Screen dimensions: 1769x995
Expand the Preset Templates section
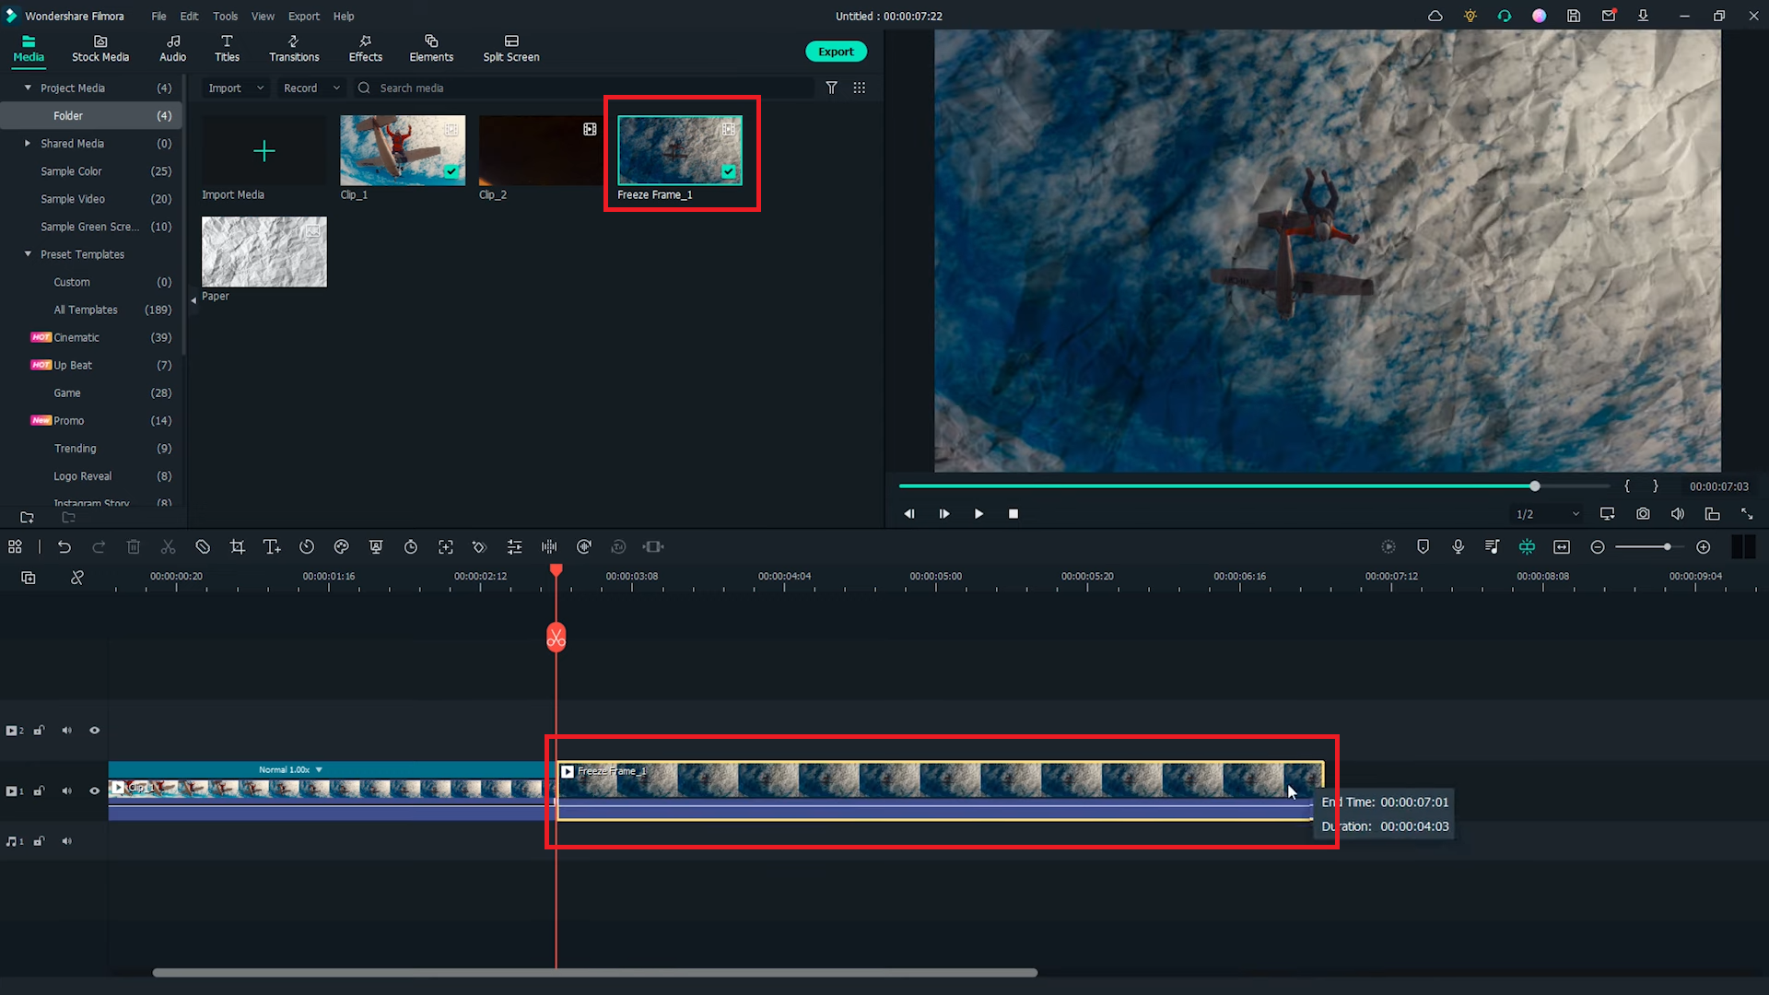click(x=27, y=252)
